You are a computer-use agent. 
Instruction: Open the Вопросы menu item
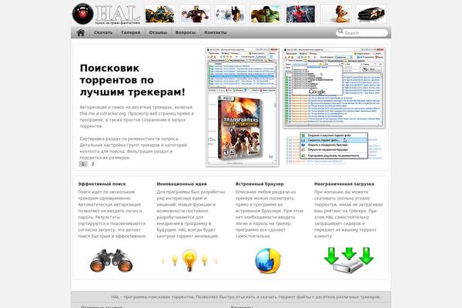click(x=186, y=32)
